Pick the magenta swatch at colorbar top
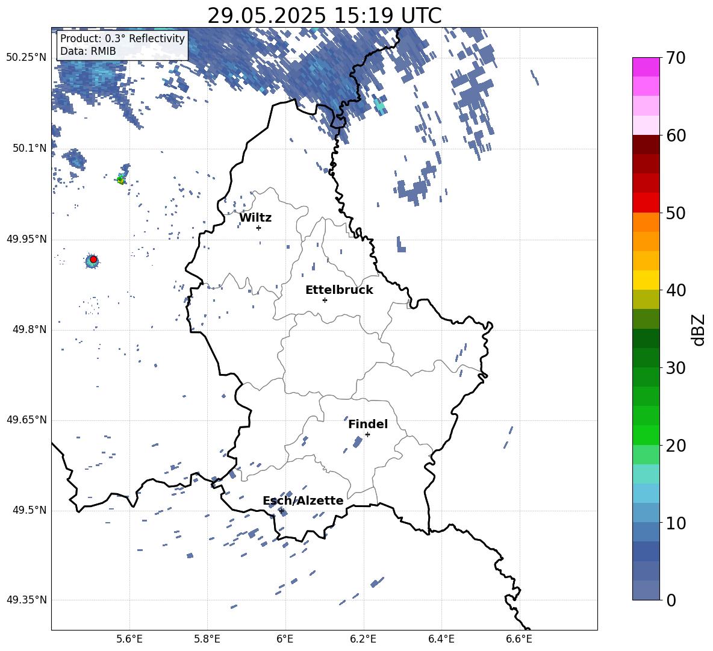The width and height of the screenshot is (713, 651). [646, 67]
